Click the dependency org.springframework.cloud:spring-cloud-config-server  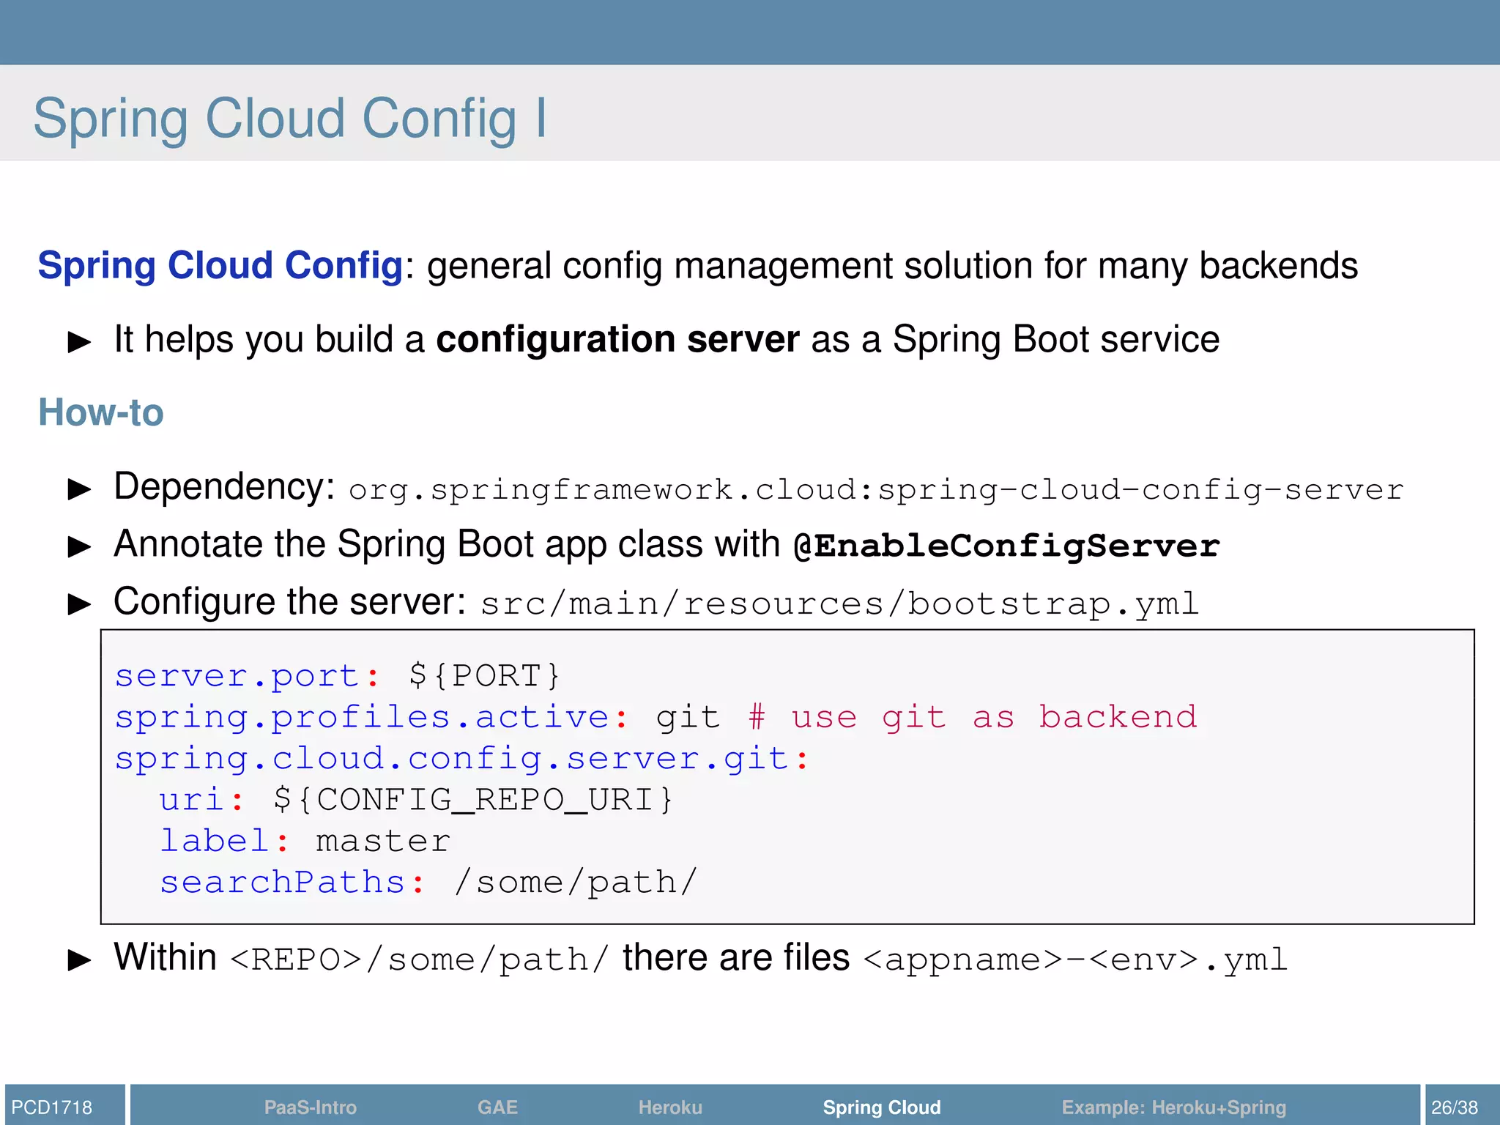point(876,491)
